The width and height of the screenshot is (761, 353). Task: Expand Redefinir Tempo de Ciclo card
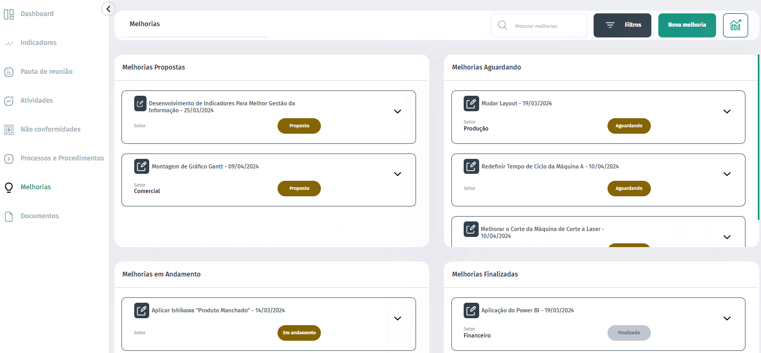pyautogui.click(x=727, y=174)
